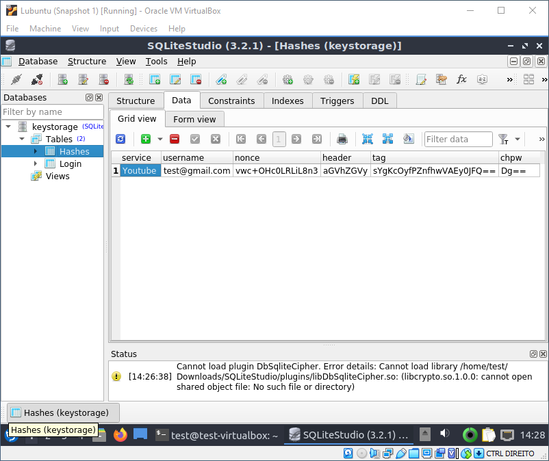This screenshot has width=549, height=461.
Task: Refresh the database schema icon
Action: tap(129, 79)
